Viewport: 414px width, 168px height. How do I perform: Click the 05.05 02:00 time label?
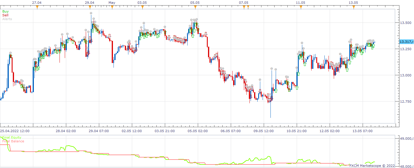point(198,131)
